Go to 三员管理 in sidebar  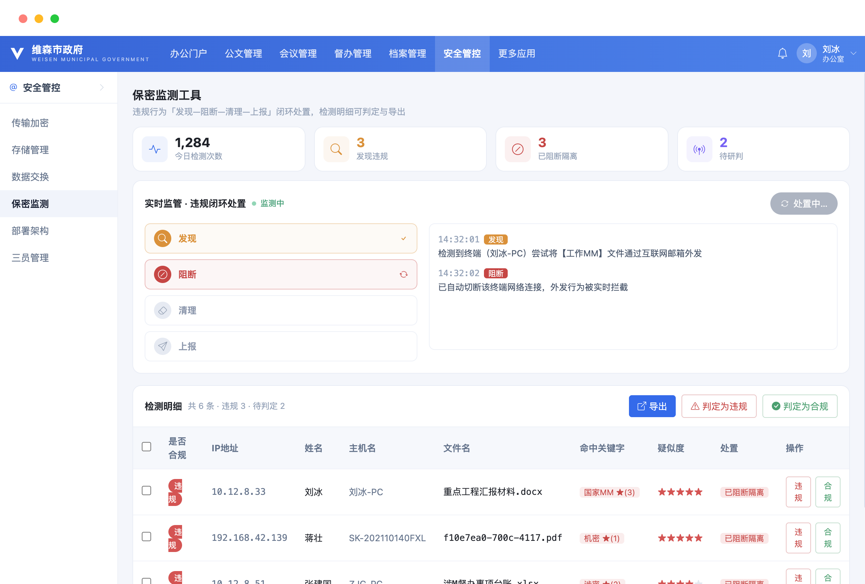pyautogui.click(x=59, y=258)
